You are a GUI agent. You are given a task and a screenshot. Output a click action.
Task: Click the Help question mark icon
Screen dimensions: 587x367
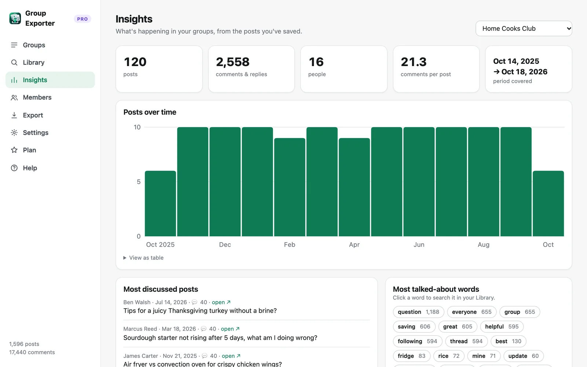pos(14,168)
